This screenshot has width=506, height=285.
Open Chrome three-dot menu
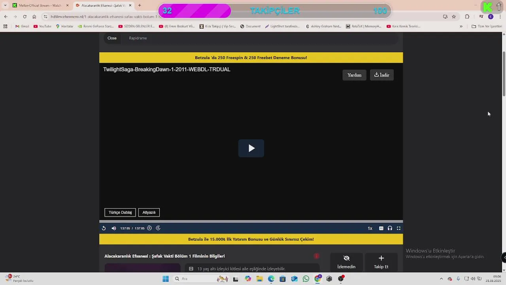pos(500,17)
